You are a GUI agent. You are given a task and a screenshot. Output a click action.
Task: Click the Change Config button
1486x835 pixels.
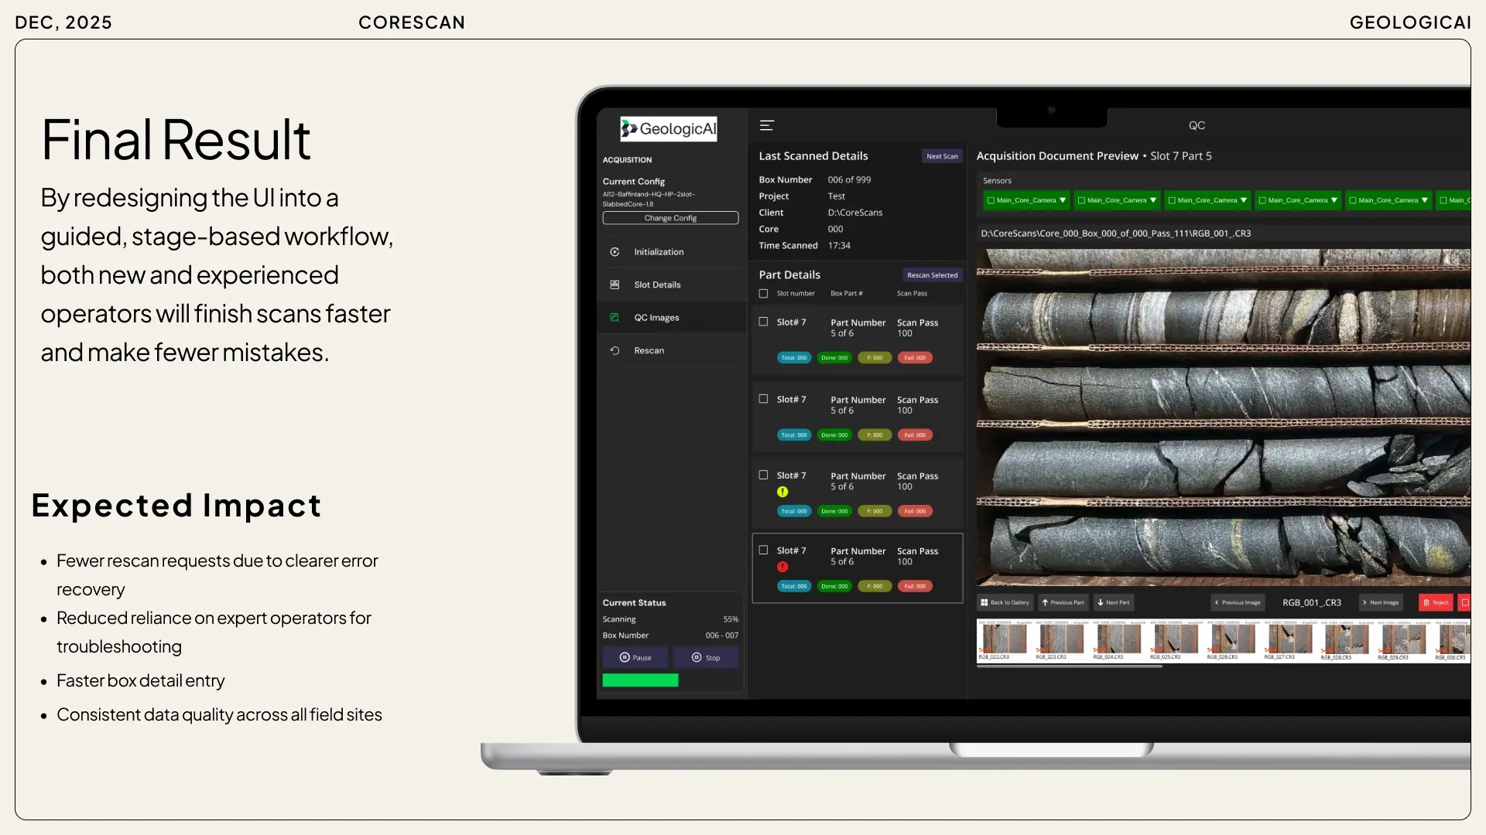670,218
